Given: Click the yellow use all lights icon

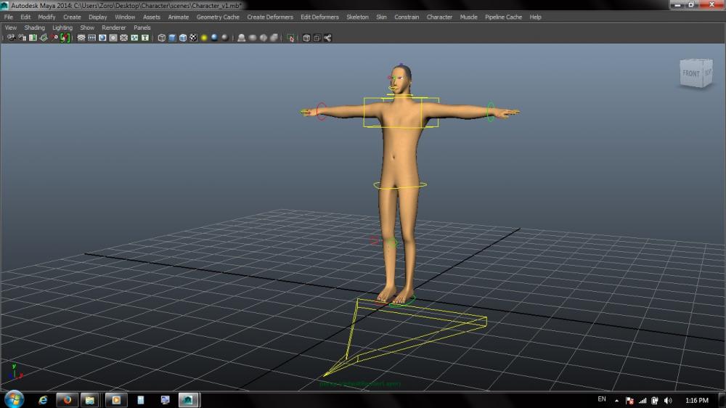Looking at the screenshot, I should click(x=205, y=38).
